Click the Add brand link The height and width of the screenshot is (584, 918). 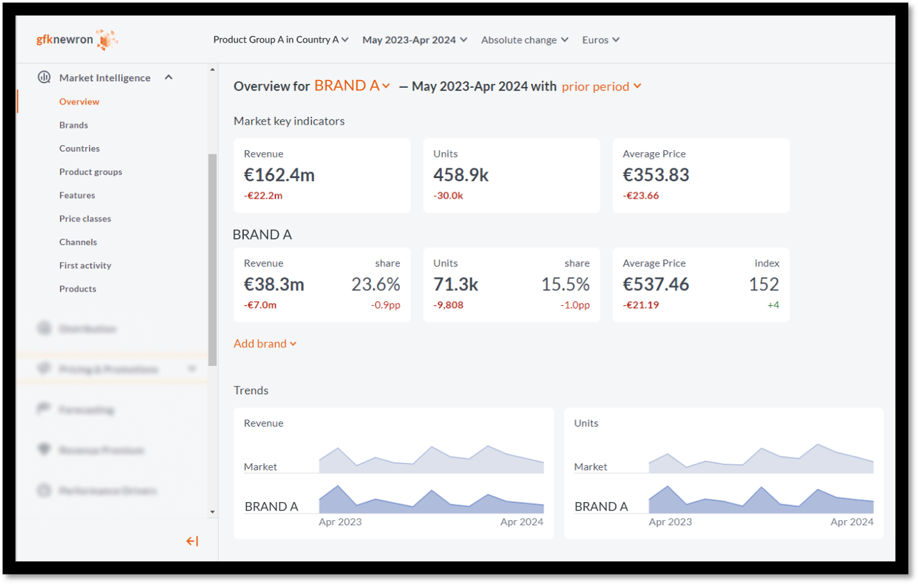[264, 343]
